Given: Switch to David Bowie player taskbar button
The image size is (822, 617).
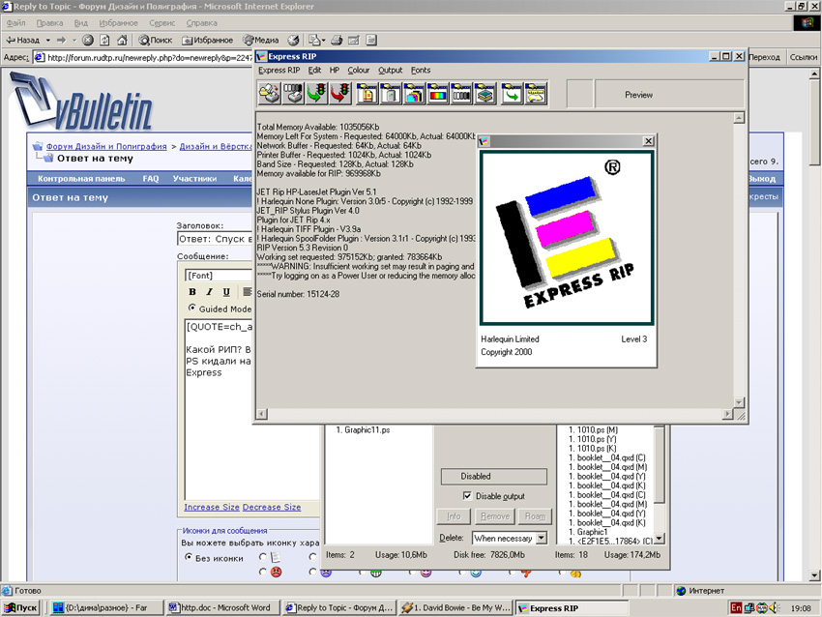Looking at the screenshot, I should point(455,607).
